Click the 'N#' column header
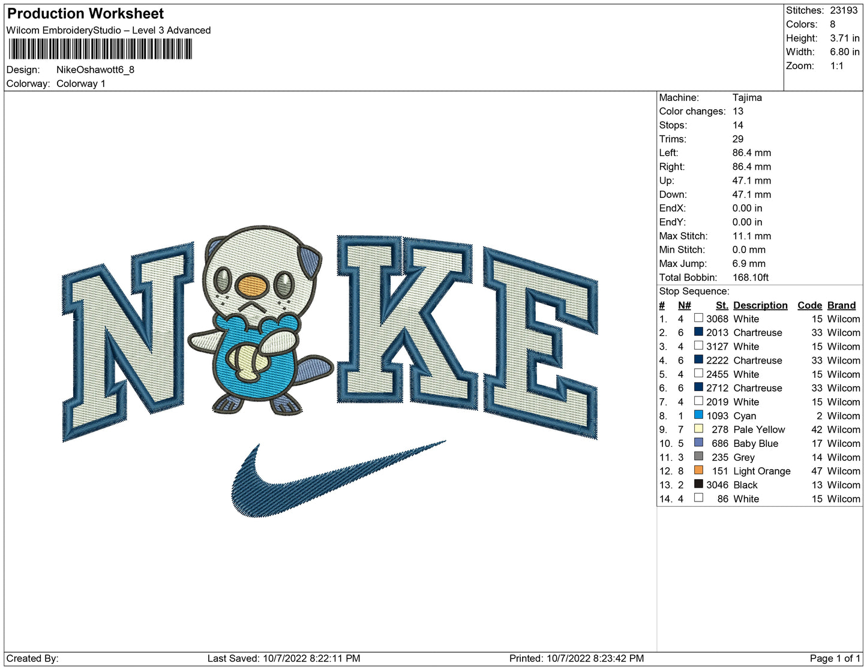This screenshot has height=667, width=867. (x=684, y=305)
